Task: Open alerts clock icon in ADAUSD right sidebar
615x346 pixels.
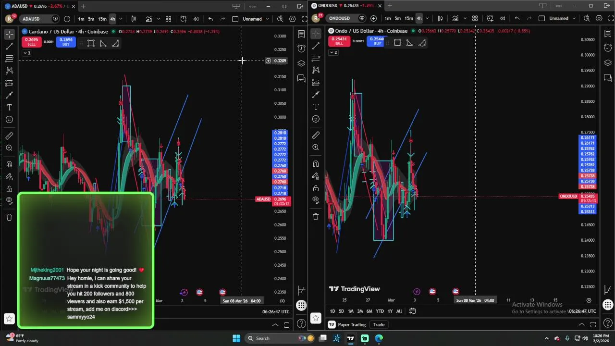Action: [301, 49]
